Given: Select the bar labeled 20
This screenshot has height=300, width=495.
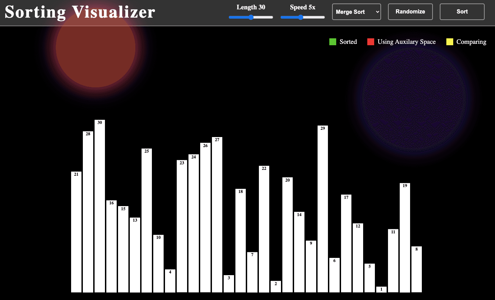Looking at the screenshot, I should coord(288,235).
